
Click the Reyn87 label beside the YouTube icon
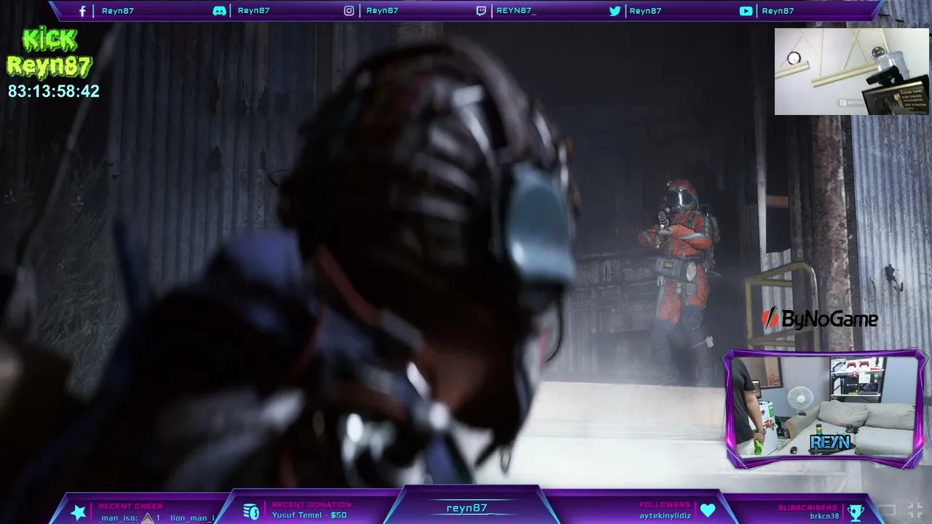(x=778, y=11)
